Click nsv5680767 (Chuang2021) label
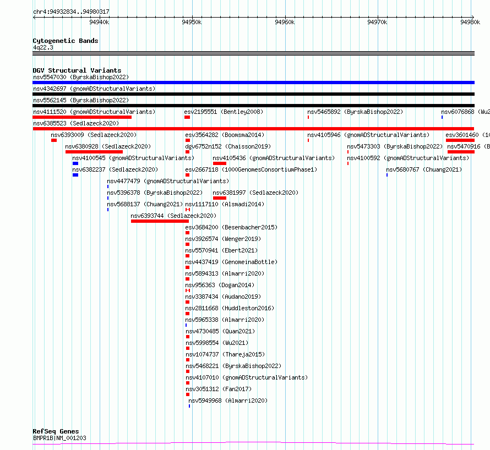Viewport: 490px width, 450px height. 424,169
